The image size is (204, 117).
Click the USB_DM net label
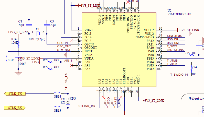[173, 43]
